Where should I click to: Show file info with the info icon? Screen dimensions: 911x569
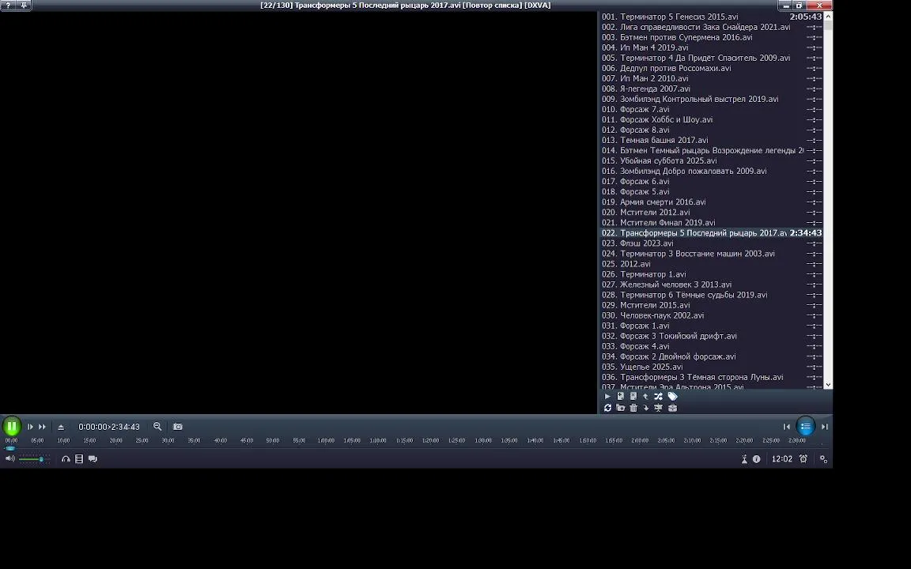tap(757, 458)
